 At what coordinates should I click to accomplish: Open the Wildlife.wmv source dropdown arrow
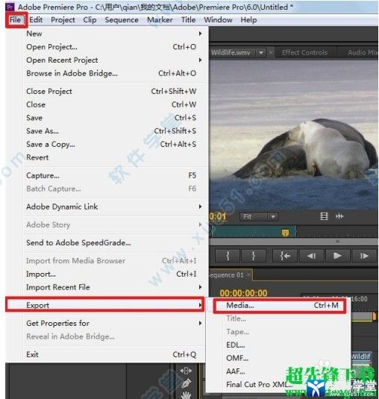pyautogui.click(x=261, y=53)
